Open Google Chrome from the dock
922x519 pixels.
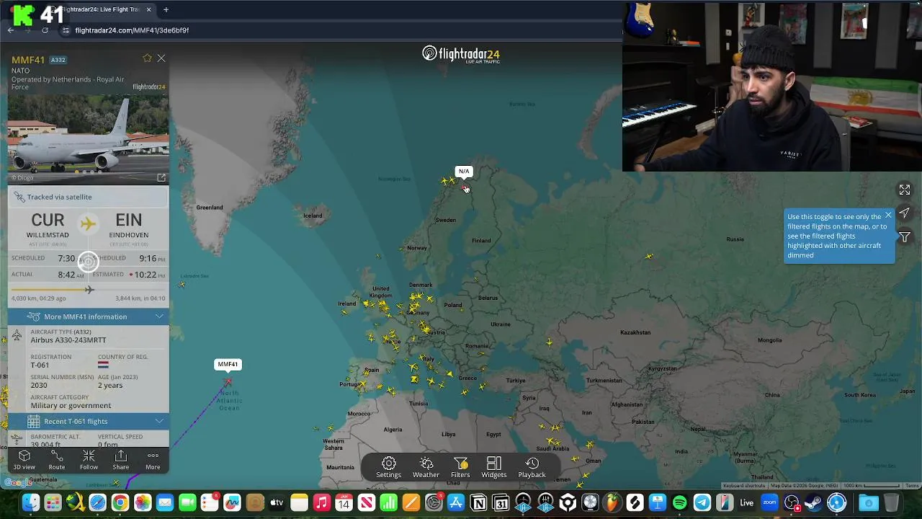[x=120, y=503]
